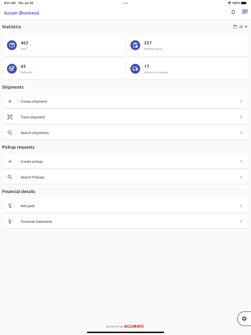This screenshot has height=335, width=251.
Task: Expand Create shipment with its chevron
Action: click(x=241, y=102)
